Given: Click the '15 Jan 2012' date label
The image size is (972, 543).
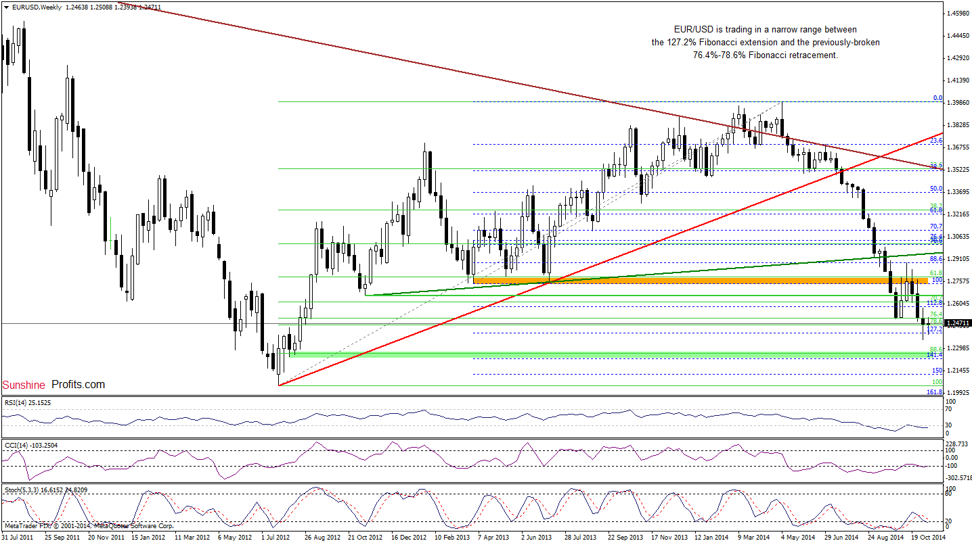Looking at the screenshot, I should [x=150, y=537].
